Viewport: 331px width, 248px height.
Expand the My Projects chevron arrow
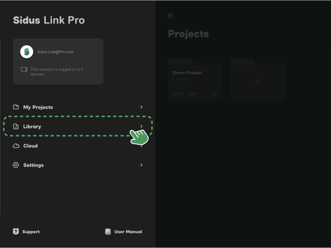[x=141, y=107]
